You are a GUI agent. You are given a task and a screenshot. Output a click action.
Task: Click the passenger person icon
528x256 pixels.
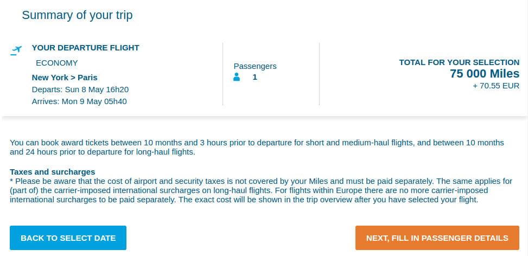pyautogui.click(x=237, y=77)
